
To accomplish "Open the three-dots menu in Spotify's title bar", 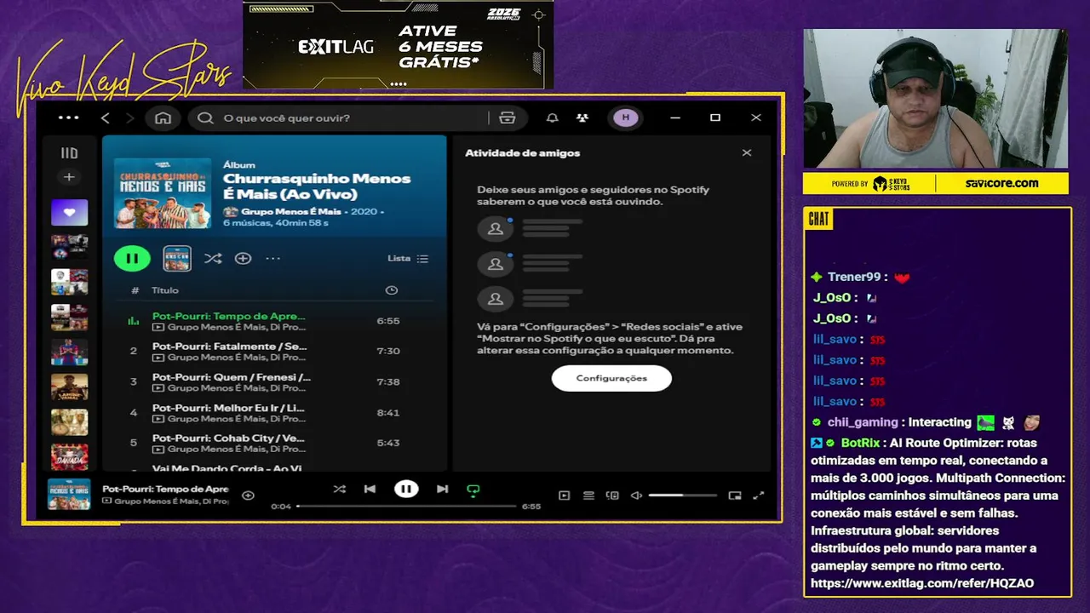I will pyautogui.click(x=68, y=117).
